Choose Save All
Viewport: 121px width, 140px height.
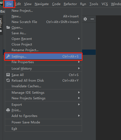point(43,75)
